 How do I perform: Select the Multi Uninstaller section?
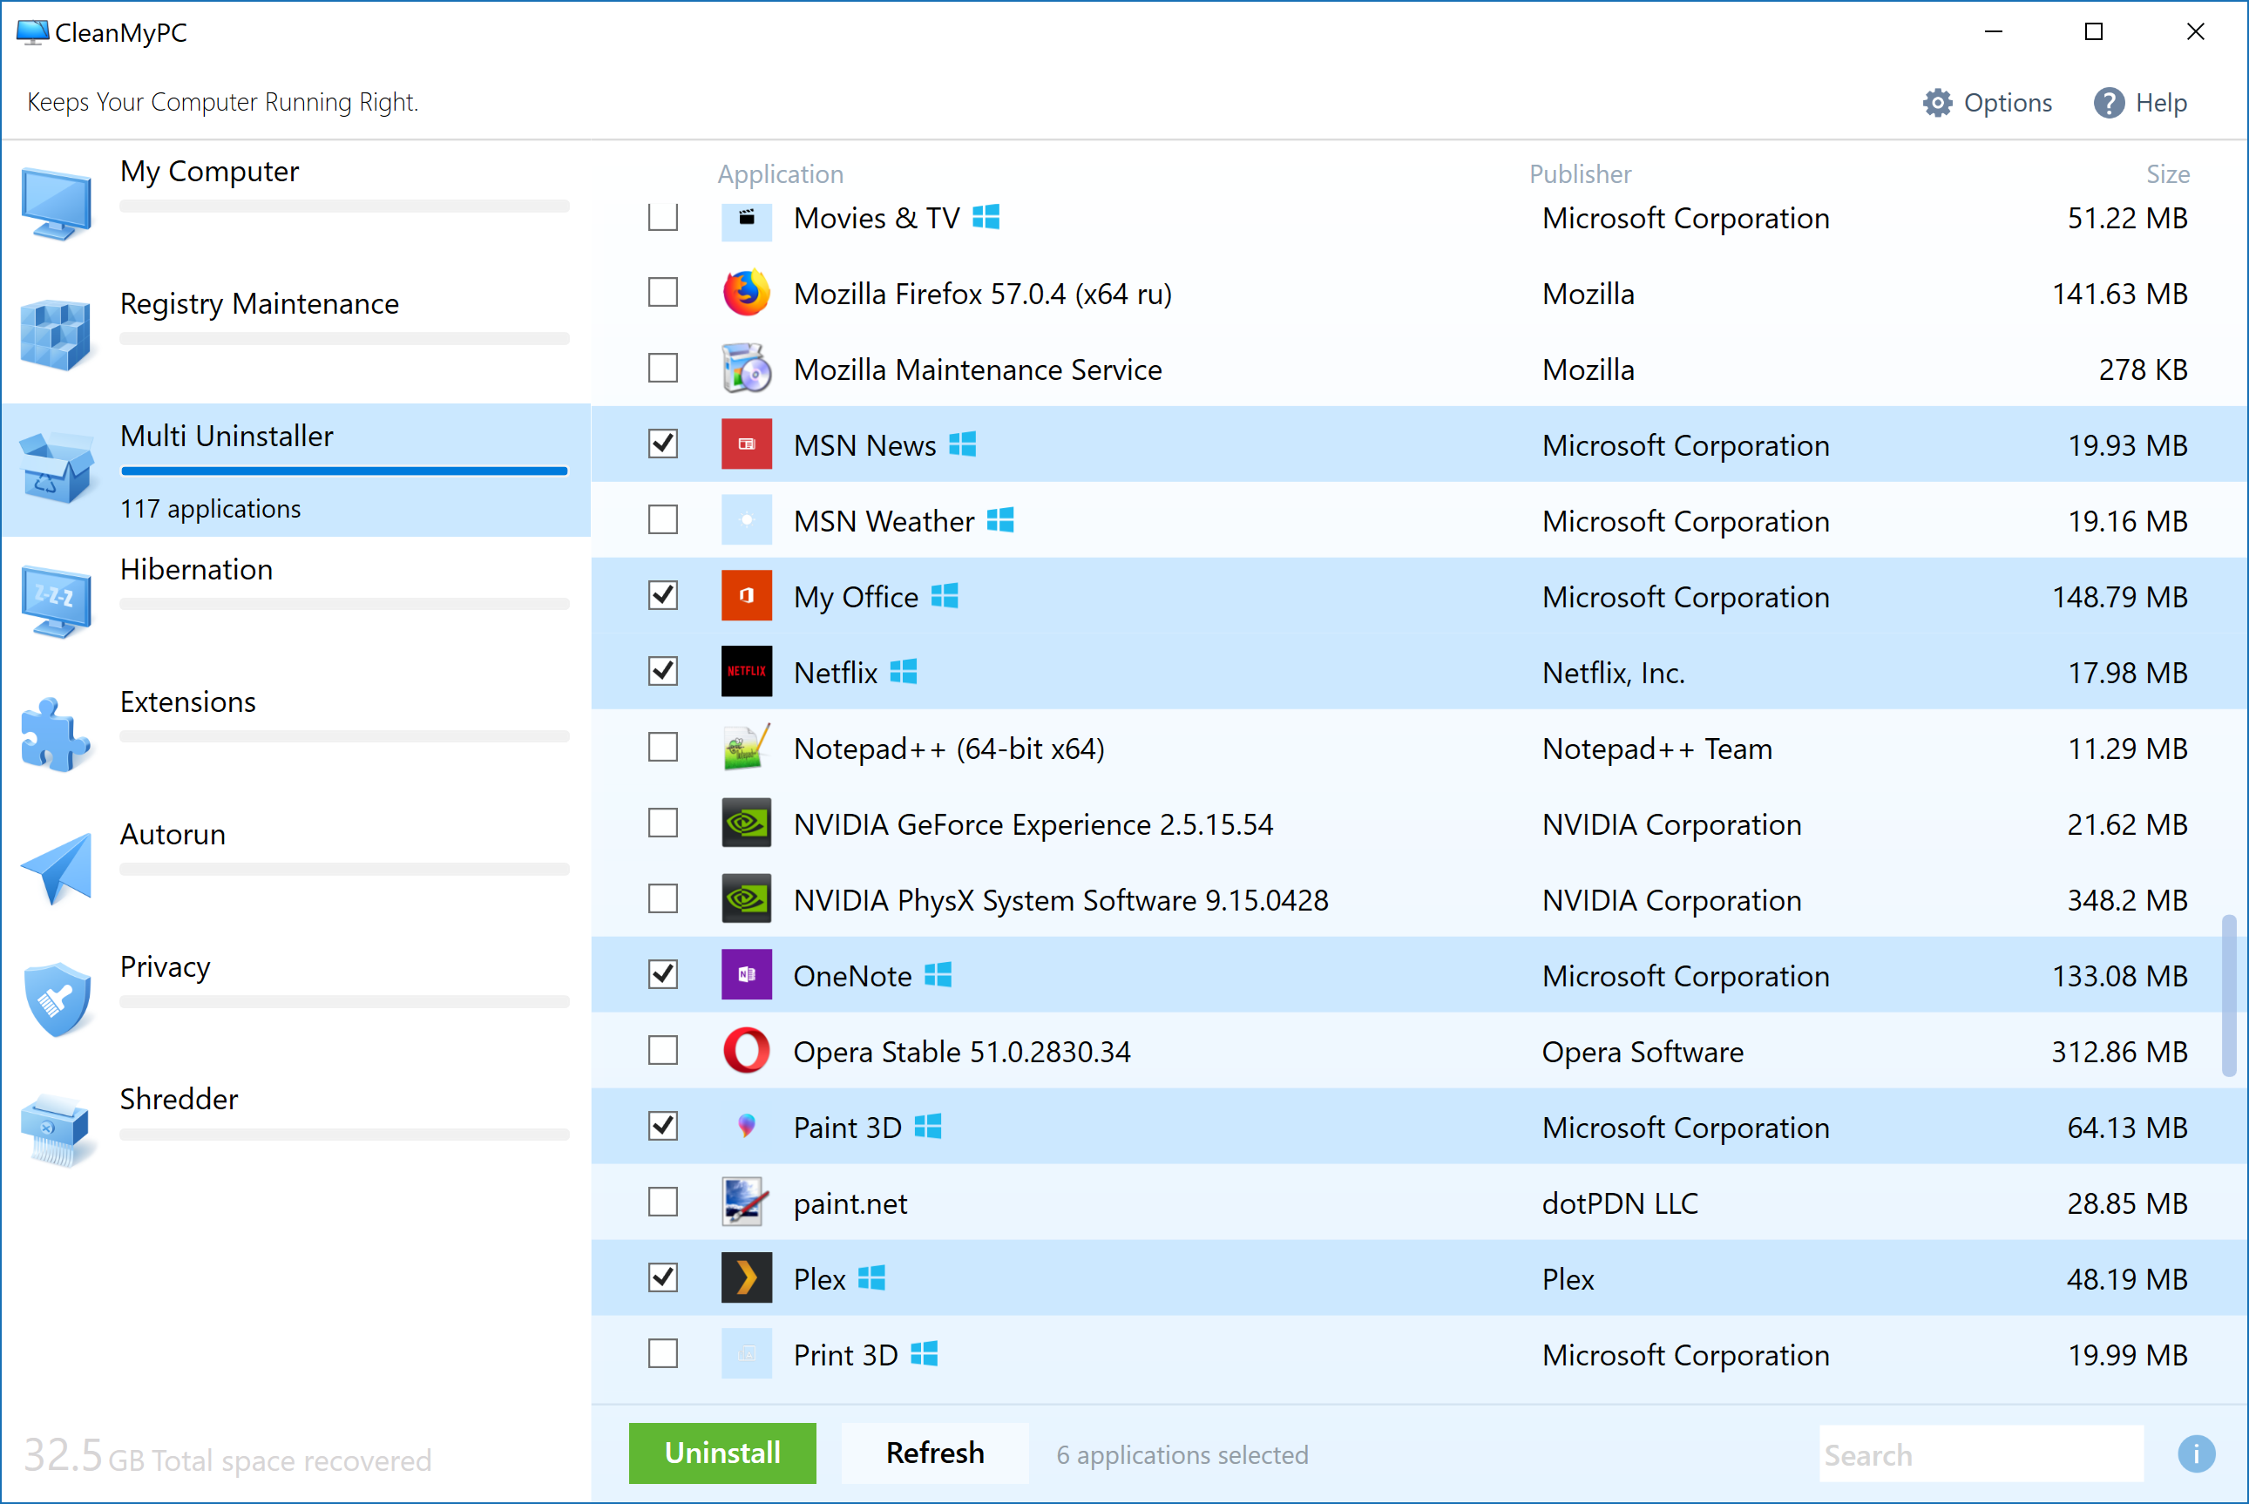(295, 469)
